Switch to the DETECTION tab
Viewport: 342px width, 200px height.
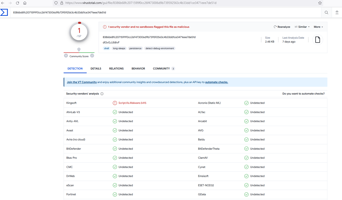pyautogui.click(x=75, y=69)
